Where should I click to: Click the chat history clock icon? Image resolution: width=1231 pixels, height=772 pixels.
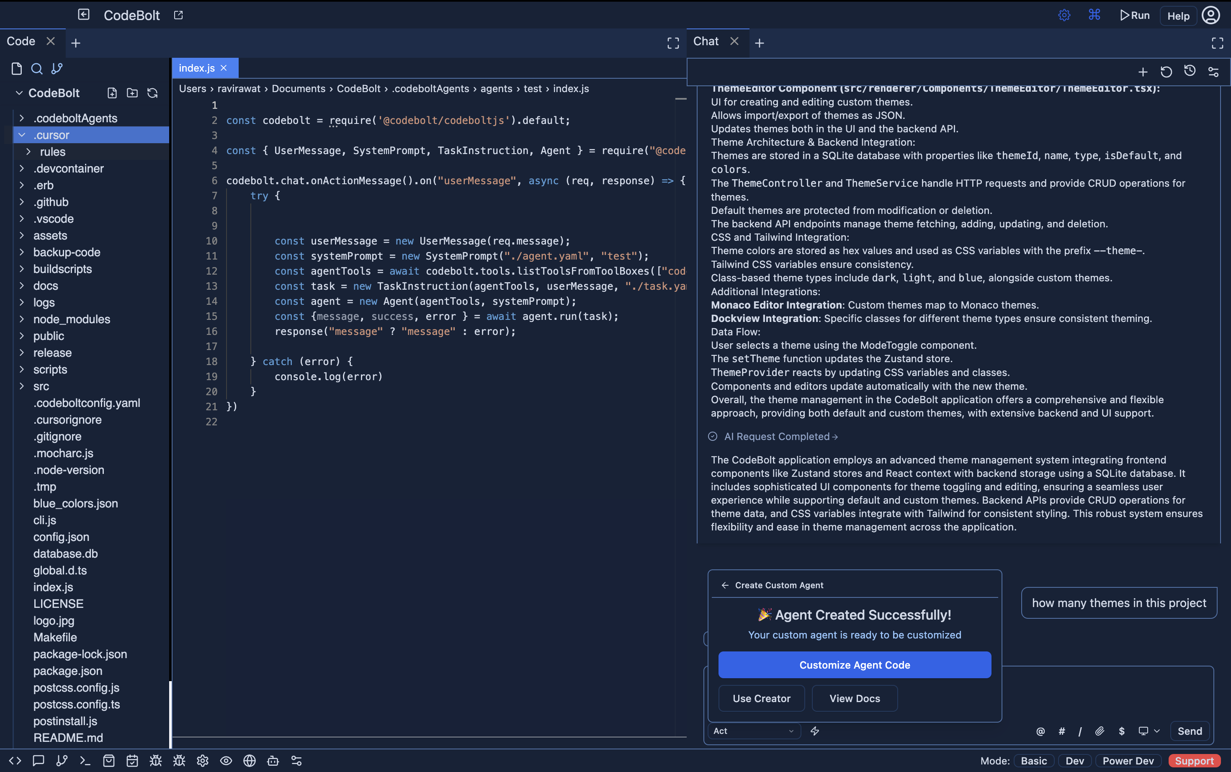1190,71
